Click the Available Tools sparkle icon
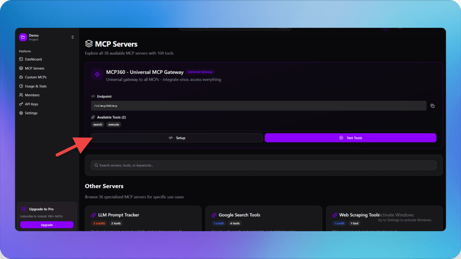The width and height of the screenshot is (461, 259). [93, 117]
